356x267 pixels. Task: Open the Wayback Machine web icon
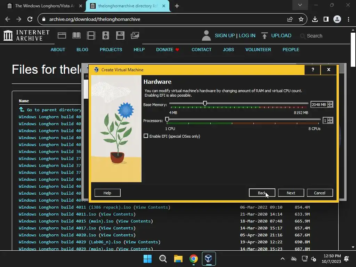tap(62, 35)
